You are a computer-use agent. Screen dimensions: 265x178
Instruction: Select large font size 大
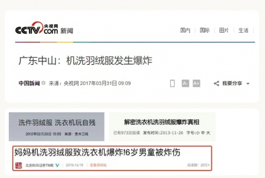click(208, 133)
